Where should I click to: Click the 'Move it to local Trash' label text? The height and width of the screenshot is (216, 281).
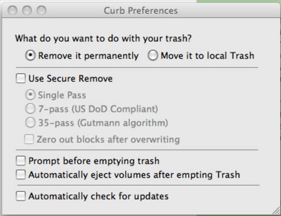tap(207, 56)
